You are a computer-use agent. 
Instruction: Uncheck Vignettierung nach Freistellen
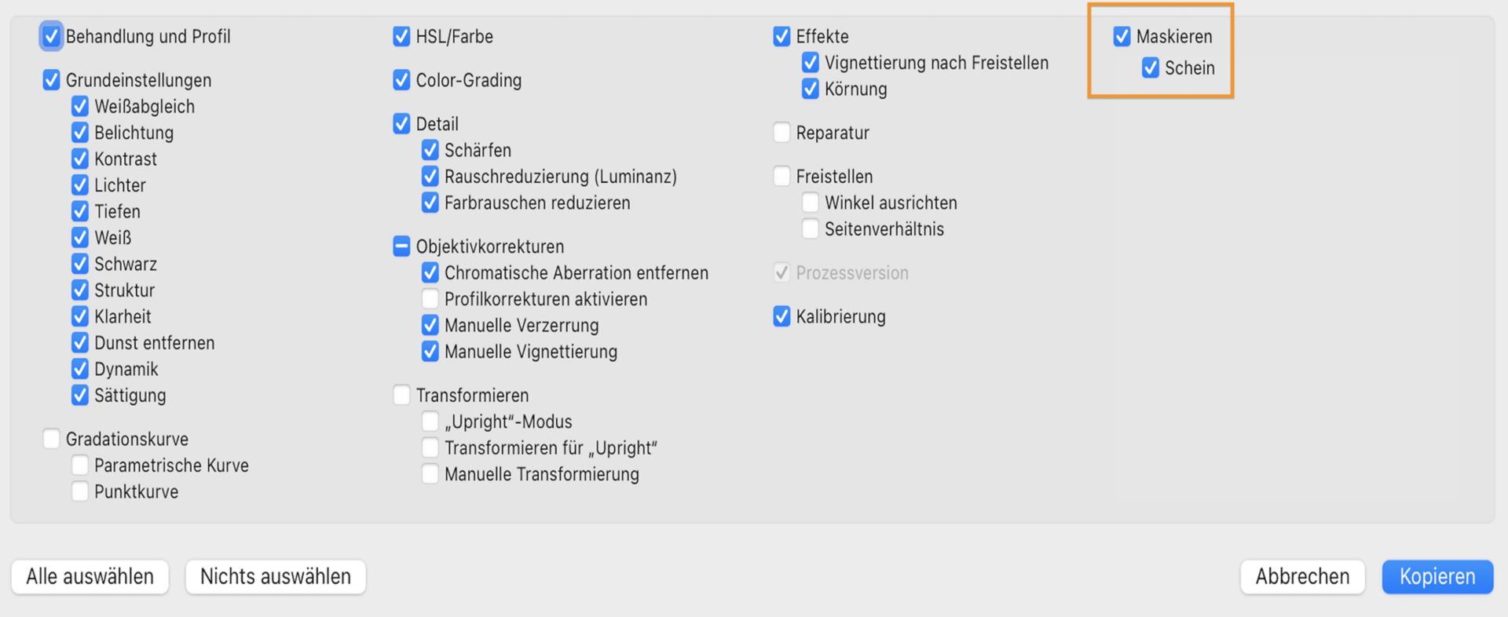pos(810,63)
